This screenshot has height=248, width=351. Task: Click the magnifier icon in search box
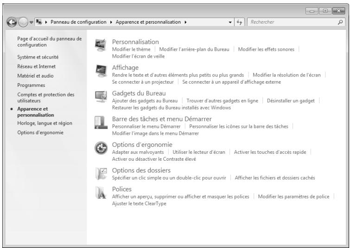[340, 22]
